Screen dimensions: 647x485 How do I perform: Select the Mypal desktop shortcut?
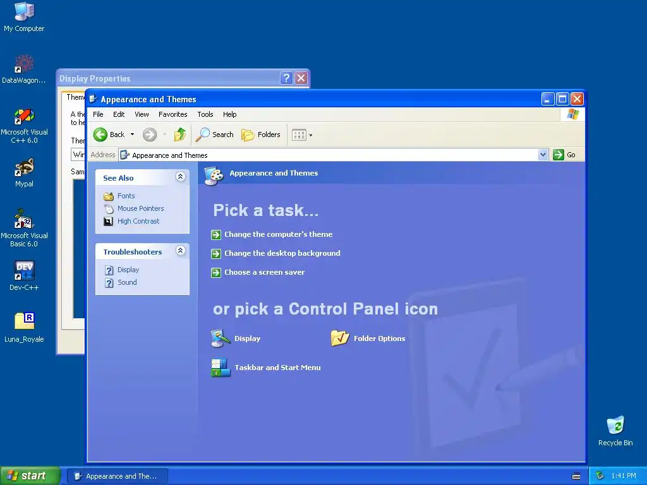[x=24, y=173]
